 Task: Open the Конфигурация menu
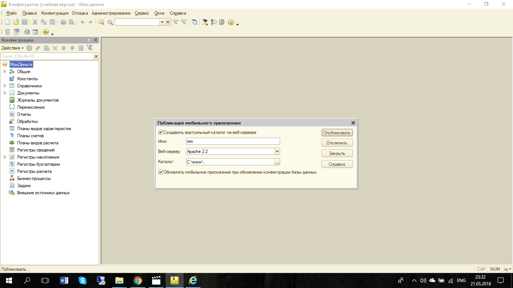click(55, 13)
